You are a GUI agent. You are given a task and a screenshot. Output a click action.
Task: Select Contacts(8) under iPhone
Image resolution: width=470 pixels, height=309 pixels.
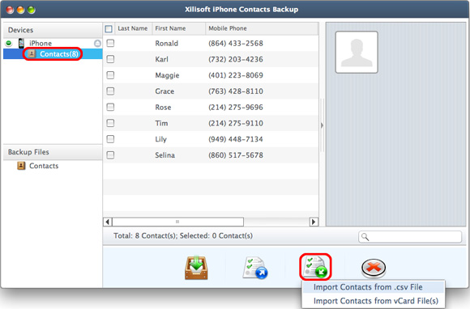[53, 54]
